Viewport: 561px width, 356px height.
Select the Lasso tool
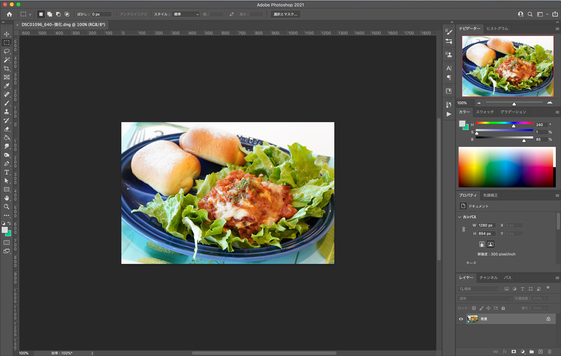(x=7, y=51)
